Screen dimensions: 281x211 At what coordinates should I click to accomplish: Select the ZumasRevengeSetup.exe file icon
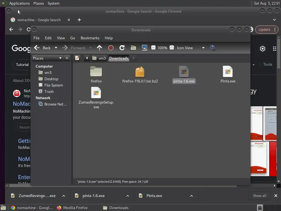click(x=96, y=93)
